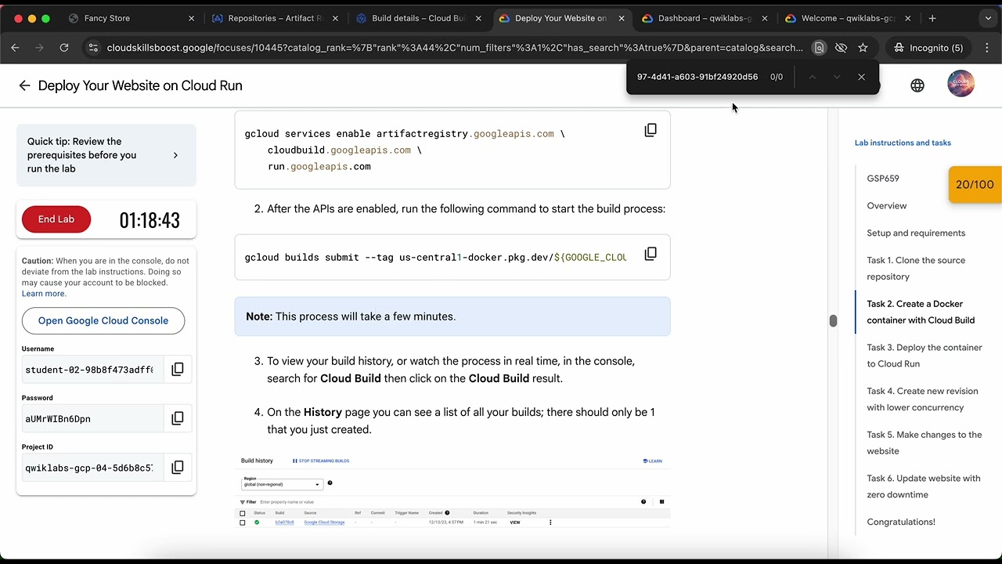The width and height of the screenshot is (1002, 564).
Task: Jump to Task 5 Make changes to website
Action: pos(925,443)
